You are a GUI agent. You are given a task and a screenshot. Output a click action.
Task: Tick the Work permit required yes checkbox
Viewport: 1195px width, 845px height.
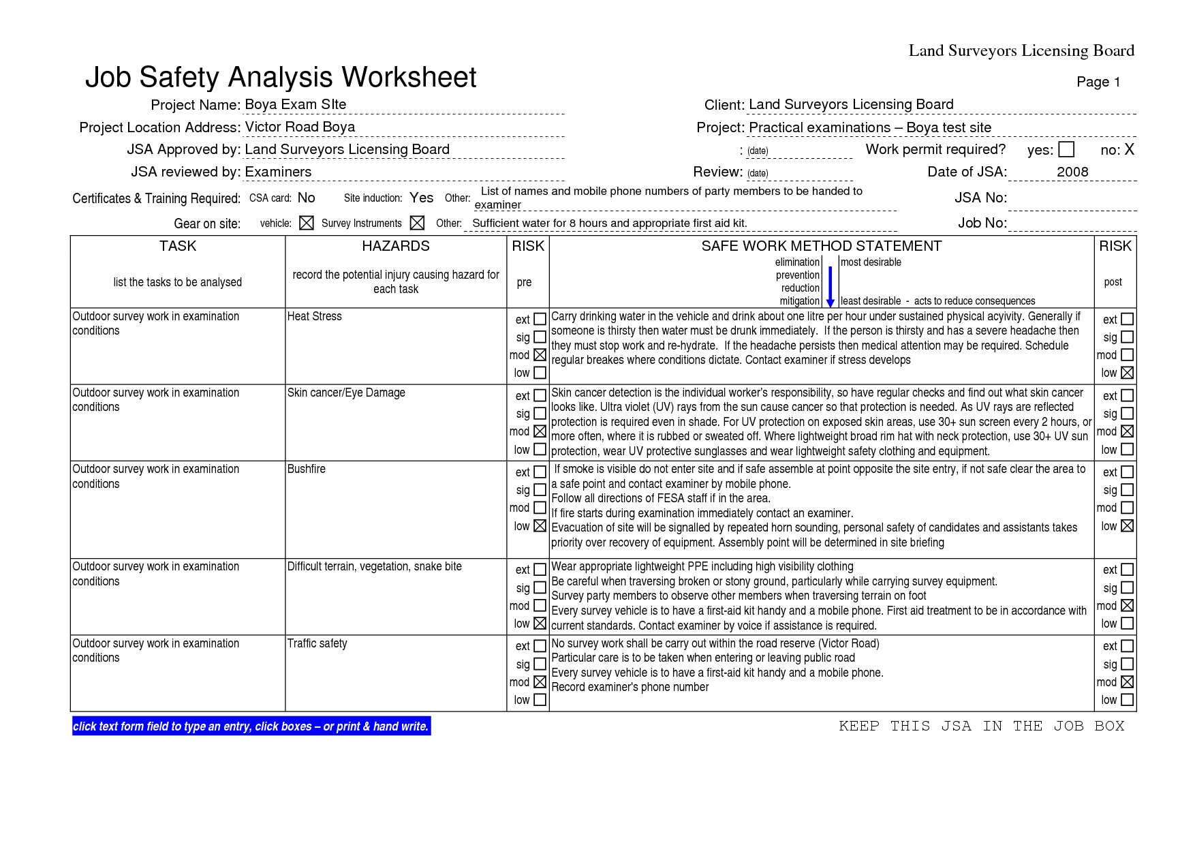click(x=1067, y=149)
